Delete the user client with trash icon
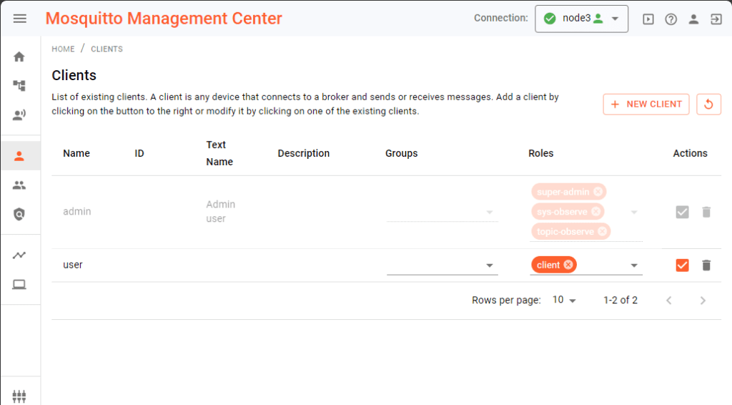This screenshot has height=405, width=732. [706, 265]
